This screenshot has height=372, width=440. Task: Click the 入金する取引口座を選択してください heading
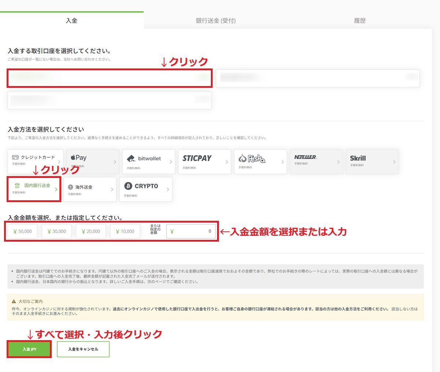pyautogui.click(x=59, y=51)
